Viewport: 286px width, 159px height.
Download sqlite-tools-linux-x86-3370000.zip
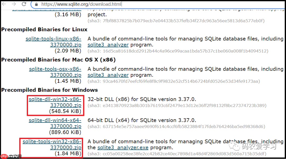click(x=53, y=42)
